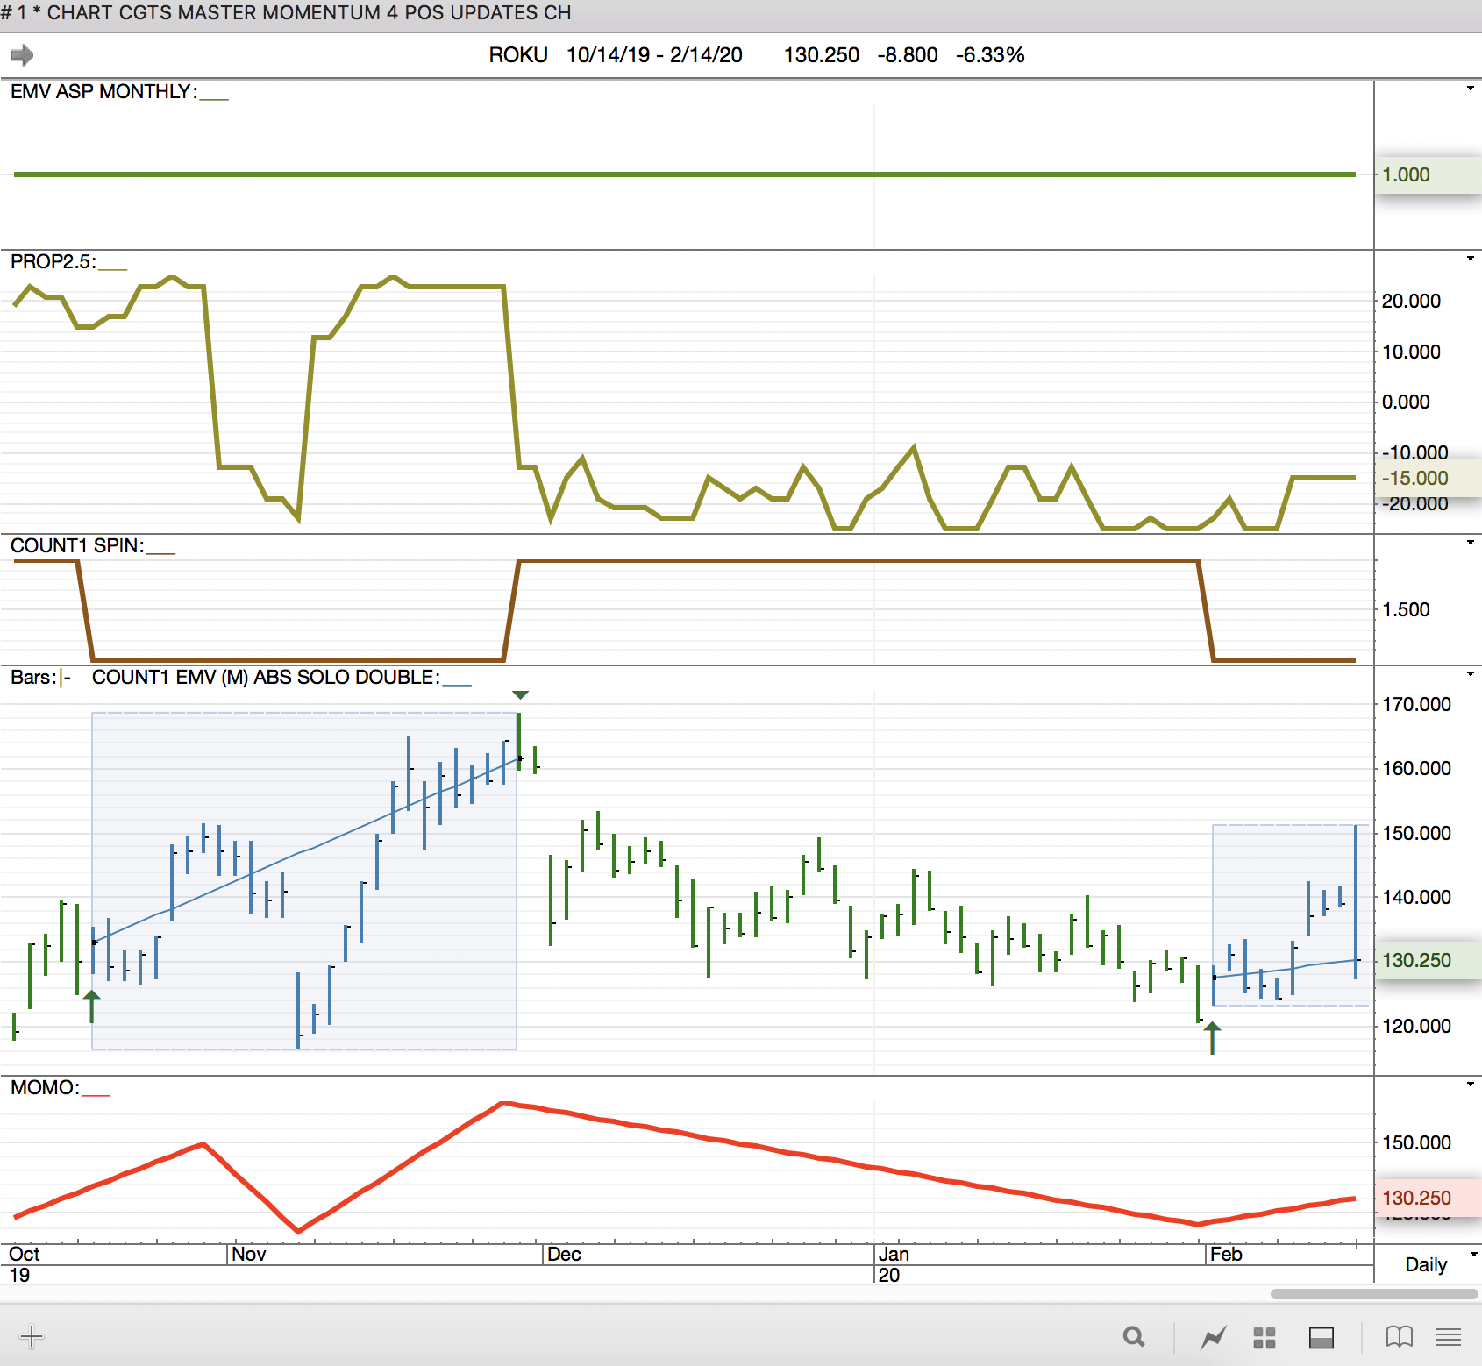Click the 1.500 COUNT1 SPIN axis value
The height and width of the screenshot is (1366, 1482).
click(x=1406, y=609)
